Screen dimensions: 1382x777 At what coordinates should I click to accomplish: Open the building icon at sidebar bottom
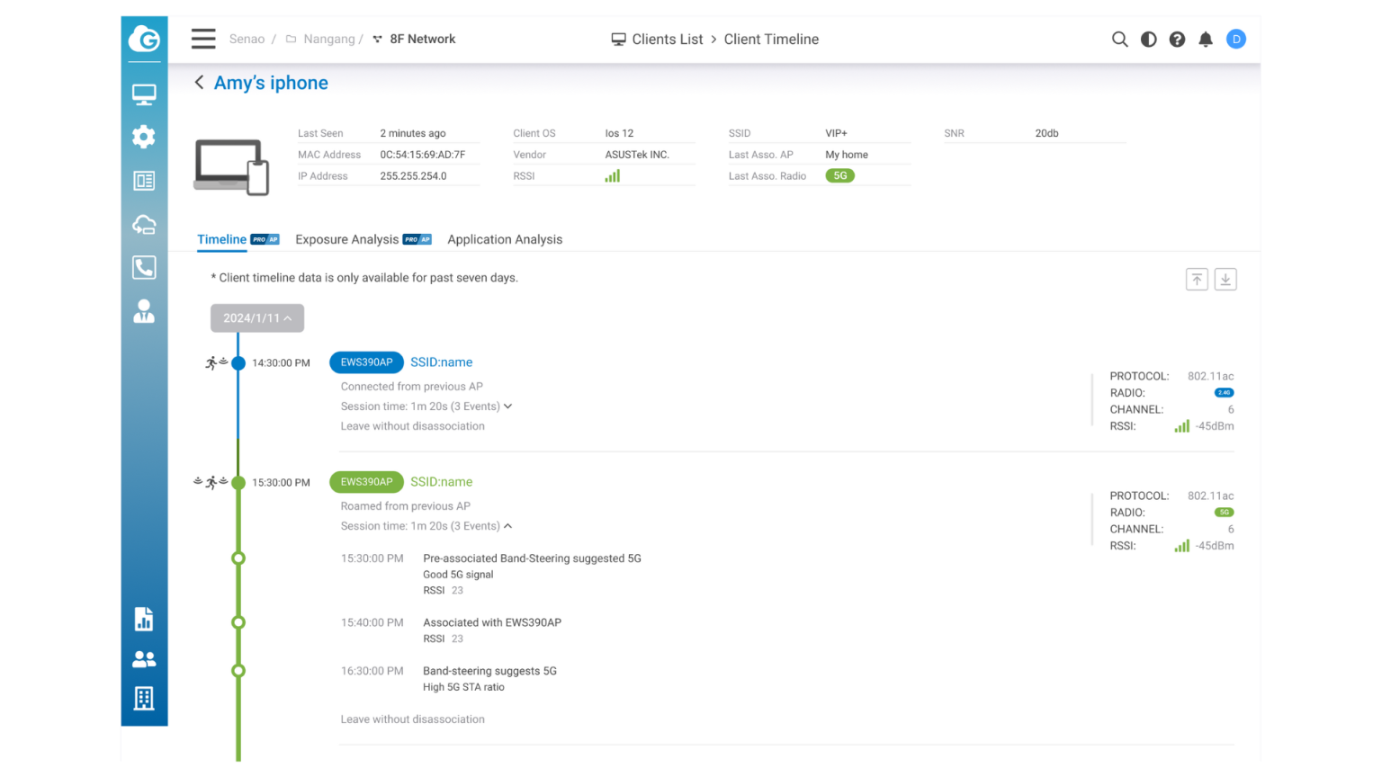click(144, 699)
